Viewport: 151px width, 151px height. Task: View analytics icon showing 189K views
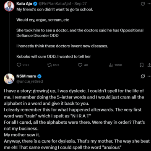tap(111, 65)
